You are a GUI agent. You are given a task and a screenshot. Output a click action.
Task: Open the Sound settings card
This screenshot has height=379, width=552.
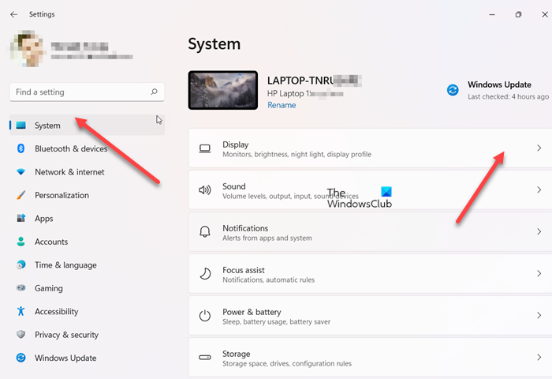point(370,190)
